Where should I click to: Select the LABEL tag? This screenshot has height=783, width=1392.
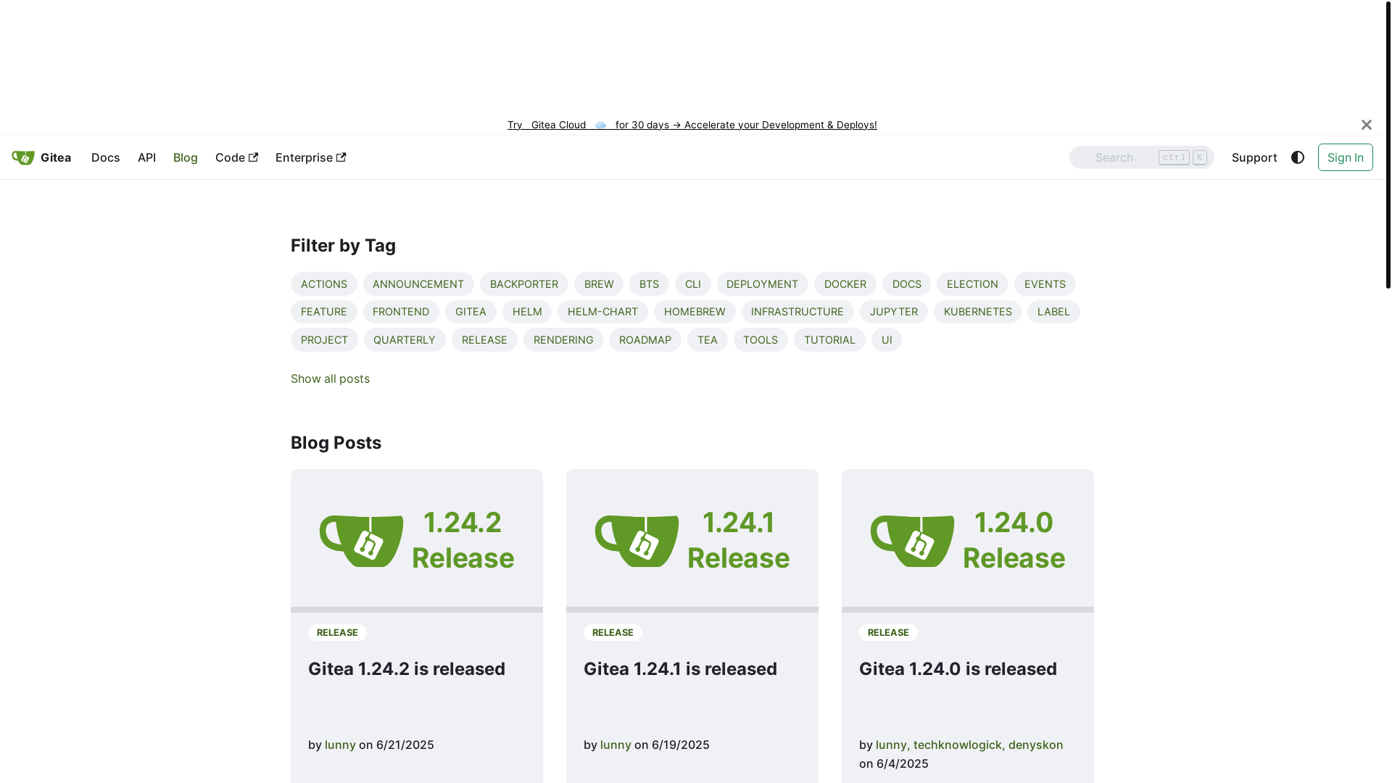pos(1053,312)
